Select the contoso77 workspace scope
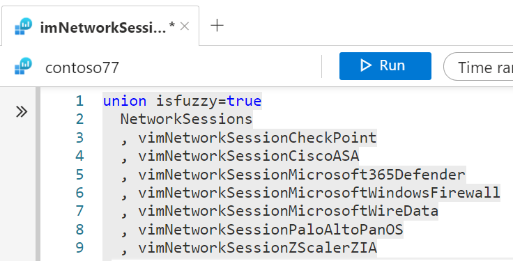The image size is (513, 261). pyautogui.click(x=82, y=68)
